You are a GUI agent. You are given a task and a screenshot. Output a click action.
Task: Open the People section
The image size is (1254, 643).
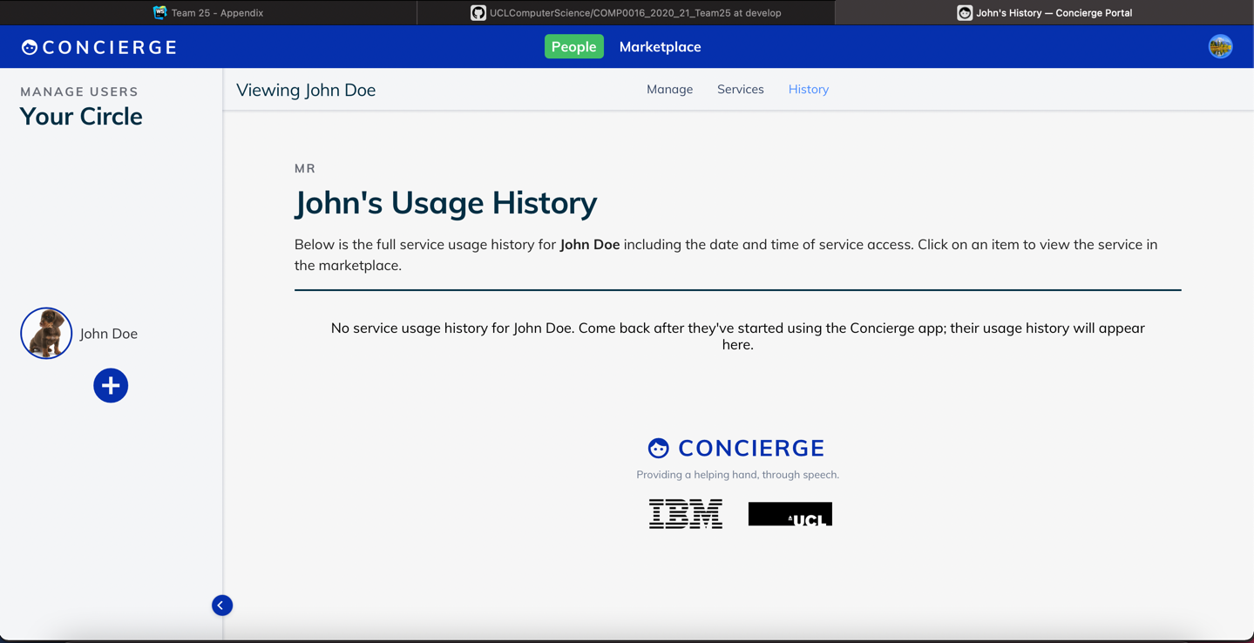[x=574, y=46]
